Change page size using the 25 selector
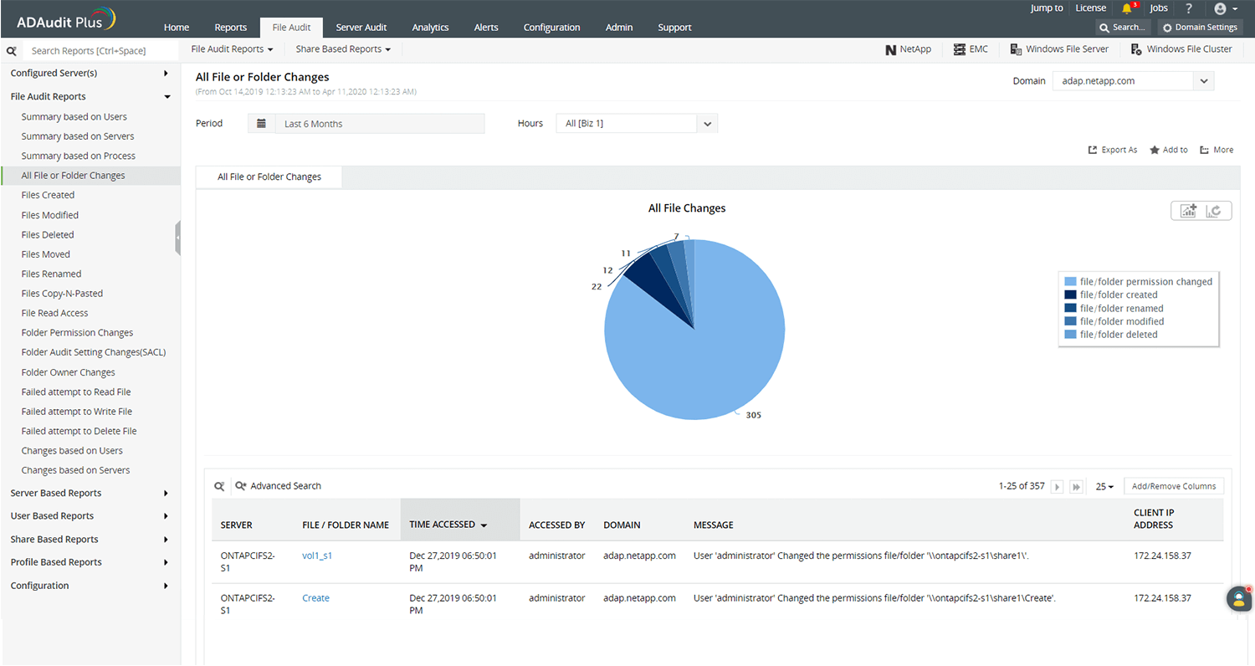1255x666 pixels. point(1104,485)
